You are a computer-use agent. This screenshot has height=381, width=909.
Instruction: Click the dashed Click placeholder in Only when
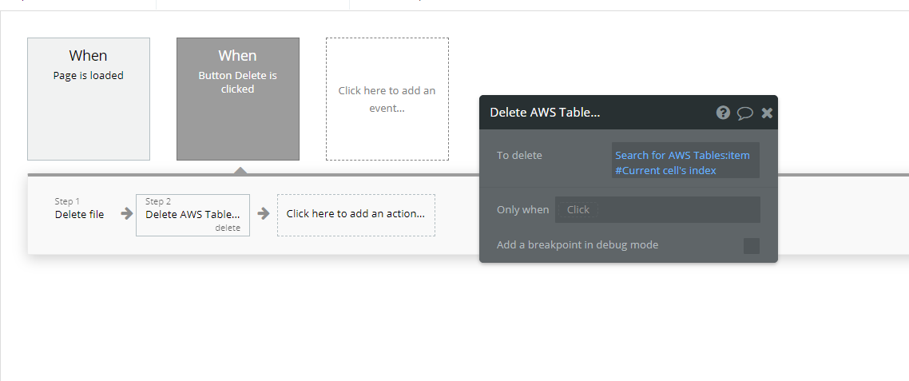(578, 210)
